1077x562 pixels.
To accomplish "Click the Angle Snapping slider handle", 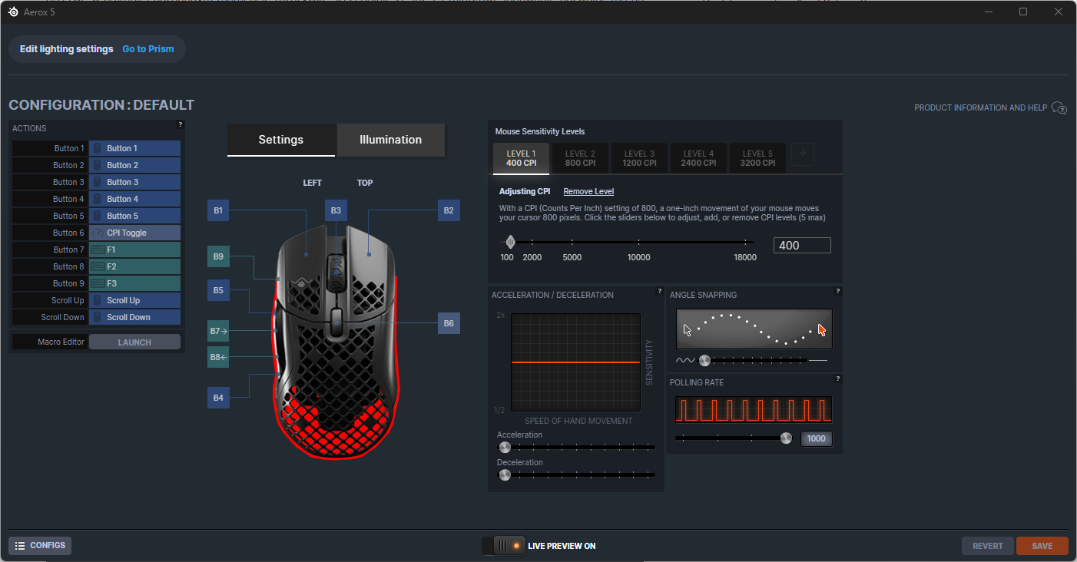I will click(704, 360).
